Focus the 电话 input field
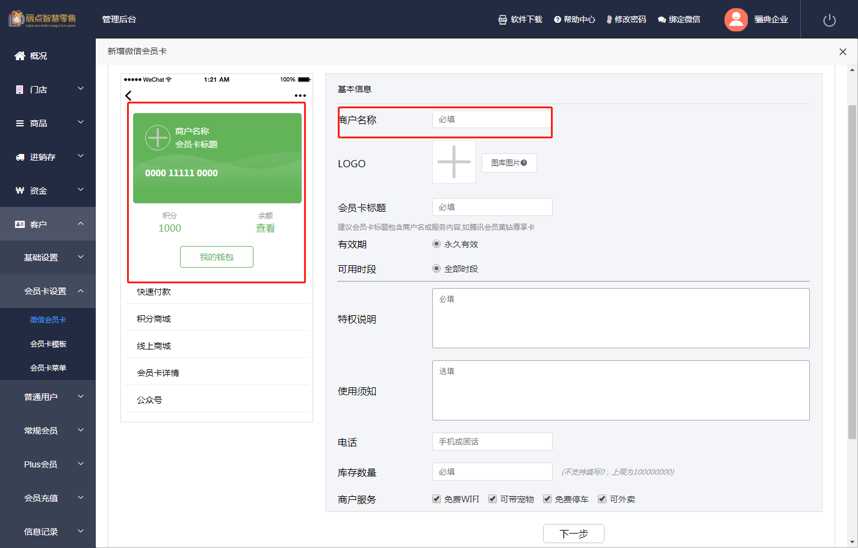The width and height of the screenshot is (858, 548). [x=492, y=442]
